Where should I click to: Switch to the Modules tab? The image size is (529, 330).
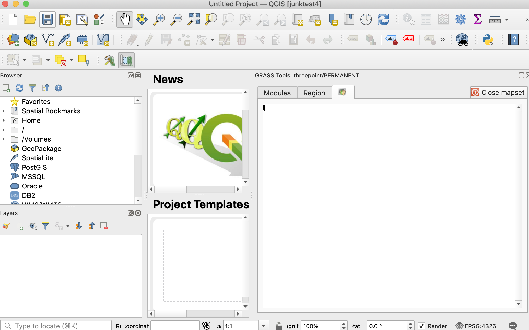point(277,93)
